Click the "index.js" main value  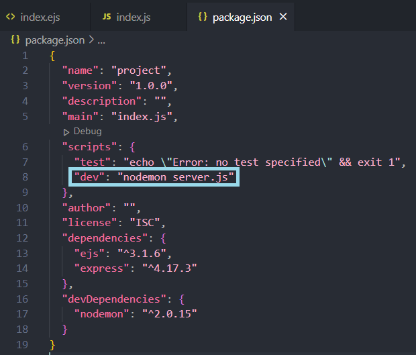(142, 117)
